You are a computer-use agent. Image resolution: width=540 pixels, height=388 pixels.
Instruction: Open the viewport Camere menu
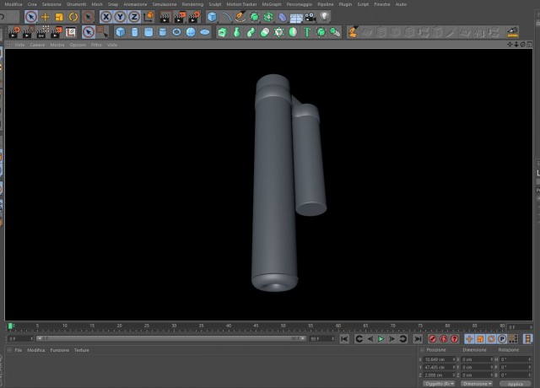pos(37,45)
